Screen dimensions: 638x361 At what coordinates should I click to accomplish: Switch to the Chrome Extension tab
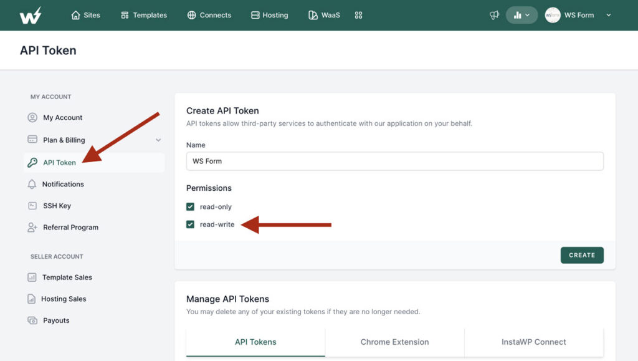394,342
